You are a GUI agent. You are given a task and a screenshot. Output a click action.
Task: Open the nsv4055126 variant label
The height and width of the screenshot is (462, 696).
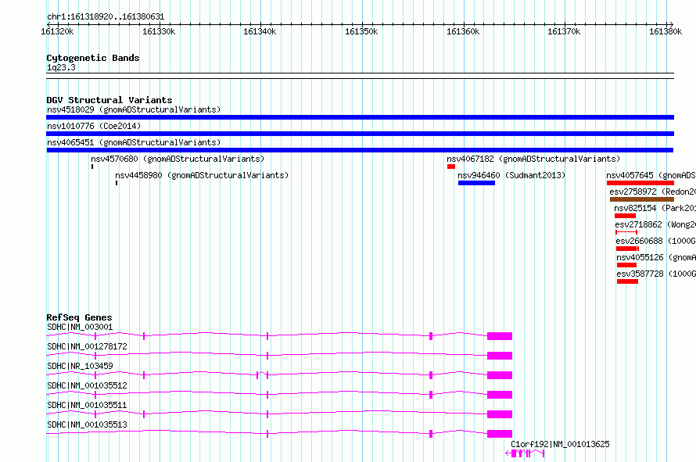coord(656,257)
